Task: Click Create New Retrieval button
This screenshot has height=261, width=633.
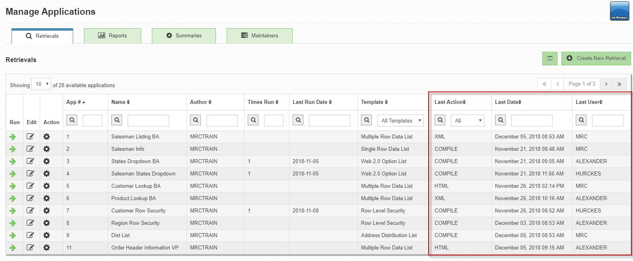Action: coord(596,58)
